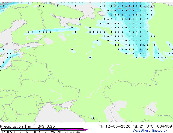This screenshot has height=133, width=173.
Task: Pick the 40–45 mm magenta legend swatch
Action: pyautogui.click(x=74, y=129)
